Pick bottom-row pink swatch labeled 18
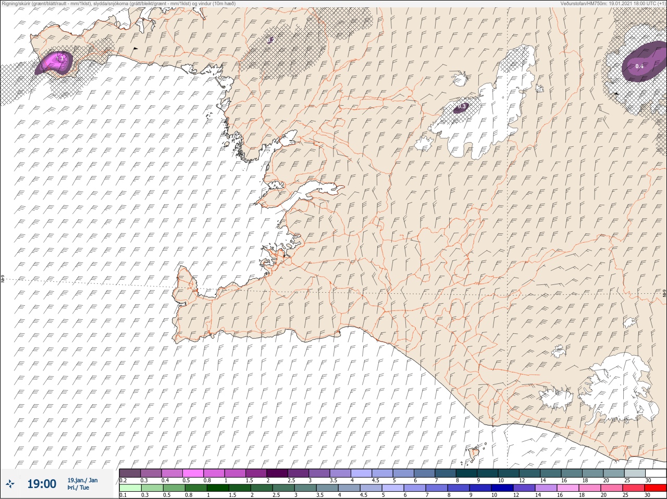Screen dimensions: 667x499 point(590,488)
